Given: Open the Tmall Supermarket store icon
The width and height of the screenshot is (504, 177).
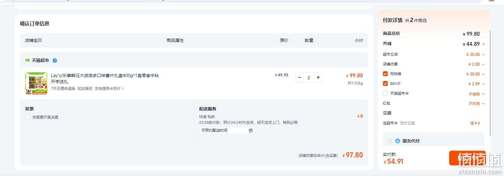Looking at the screenshot, I should pyautogui.click(x=27, y=60).
